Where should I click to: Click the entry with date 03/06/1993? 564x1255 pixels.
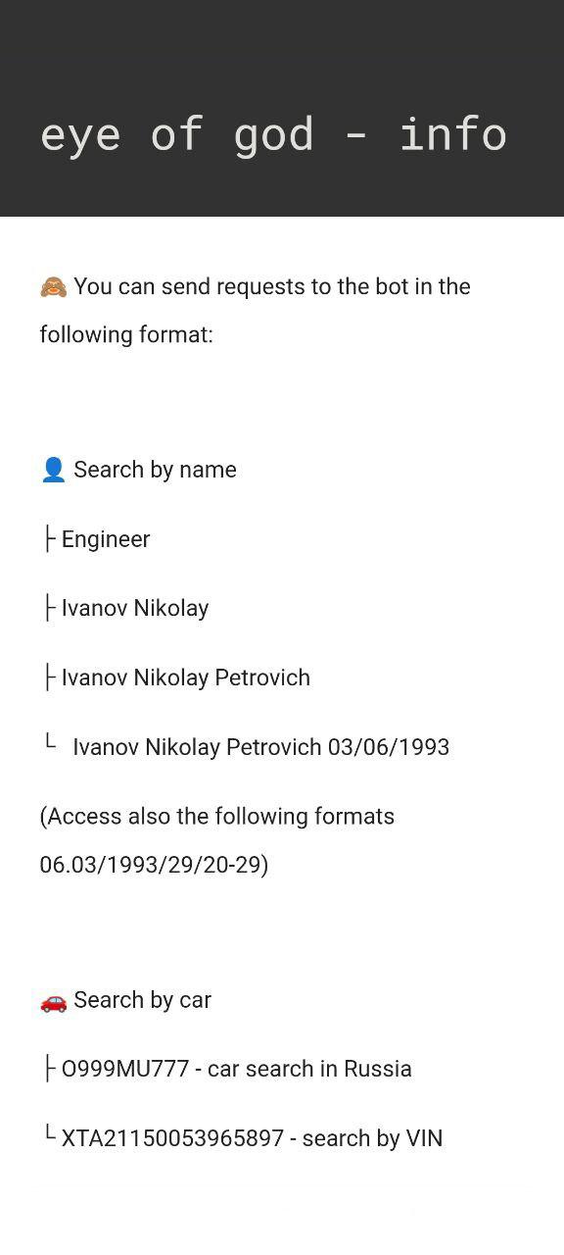[x=261, y=747]
